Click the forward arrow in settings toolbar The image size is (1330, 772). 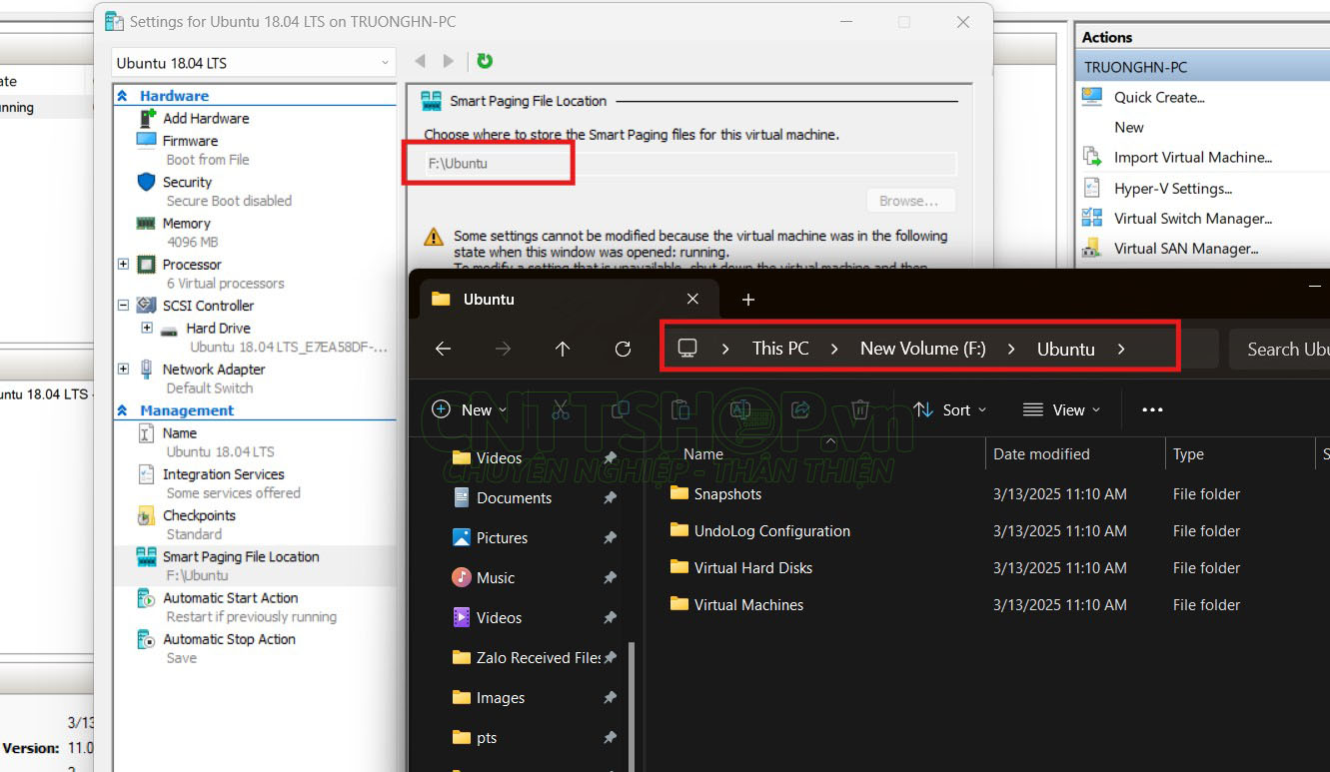click(x=449, y=61)
